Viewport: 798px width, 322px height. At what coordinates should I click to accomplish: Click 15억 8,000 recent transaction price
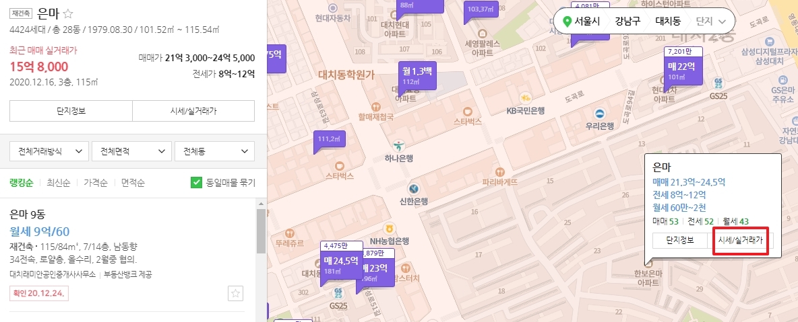38,67
